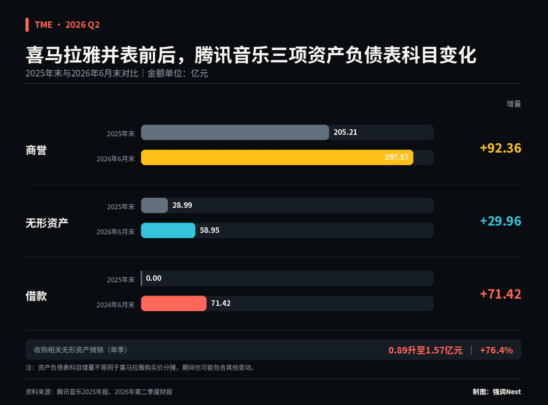Click the red accent bar beside TME
Image resolution: width=548 pixels, height=405 pixels.
pyautogui.click(x=27, y=25)
